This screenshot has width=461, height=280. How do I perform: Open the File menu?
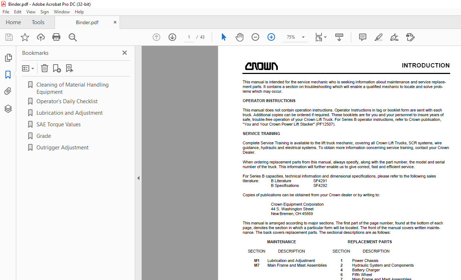pos(6,12)
